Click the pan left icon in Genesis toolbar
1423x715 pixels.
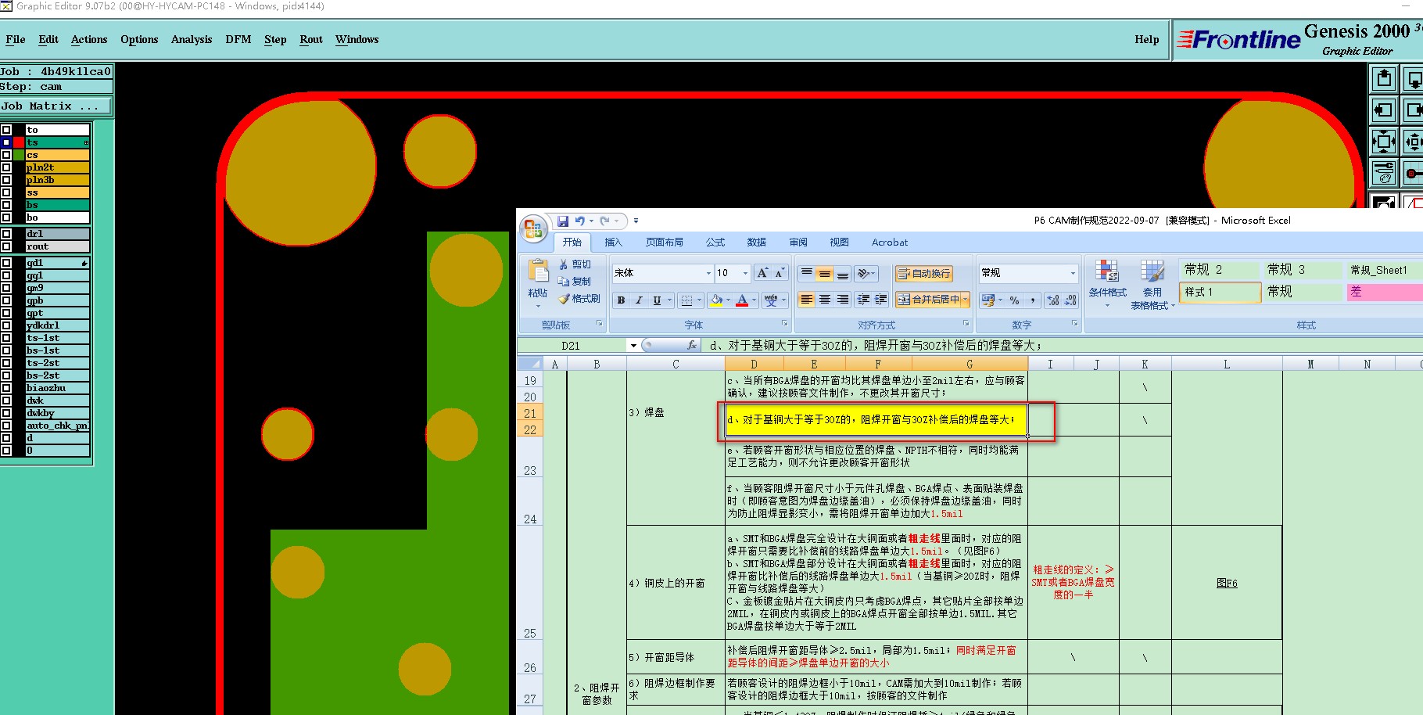click(x=1384, y=110)
